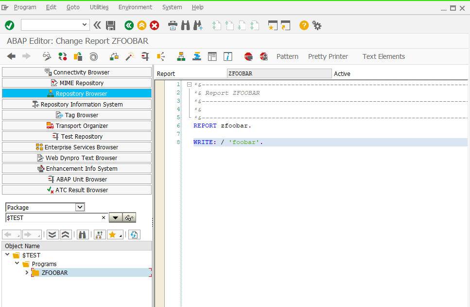This screenshot has height=307, width=470.
Task: Collapse the comment block fold marker at line 1
Action: tap(189, 85)
